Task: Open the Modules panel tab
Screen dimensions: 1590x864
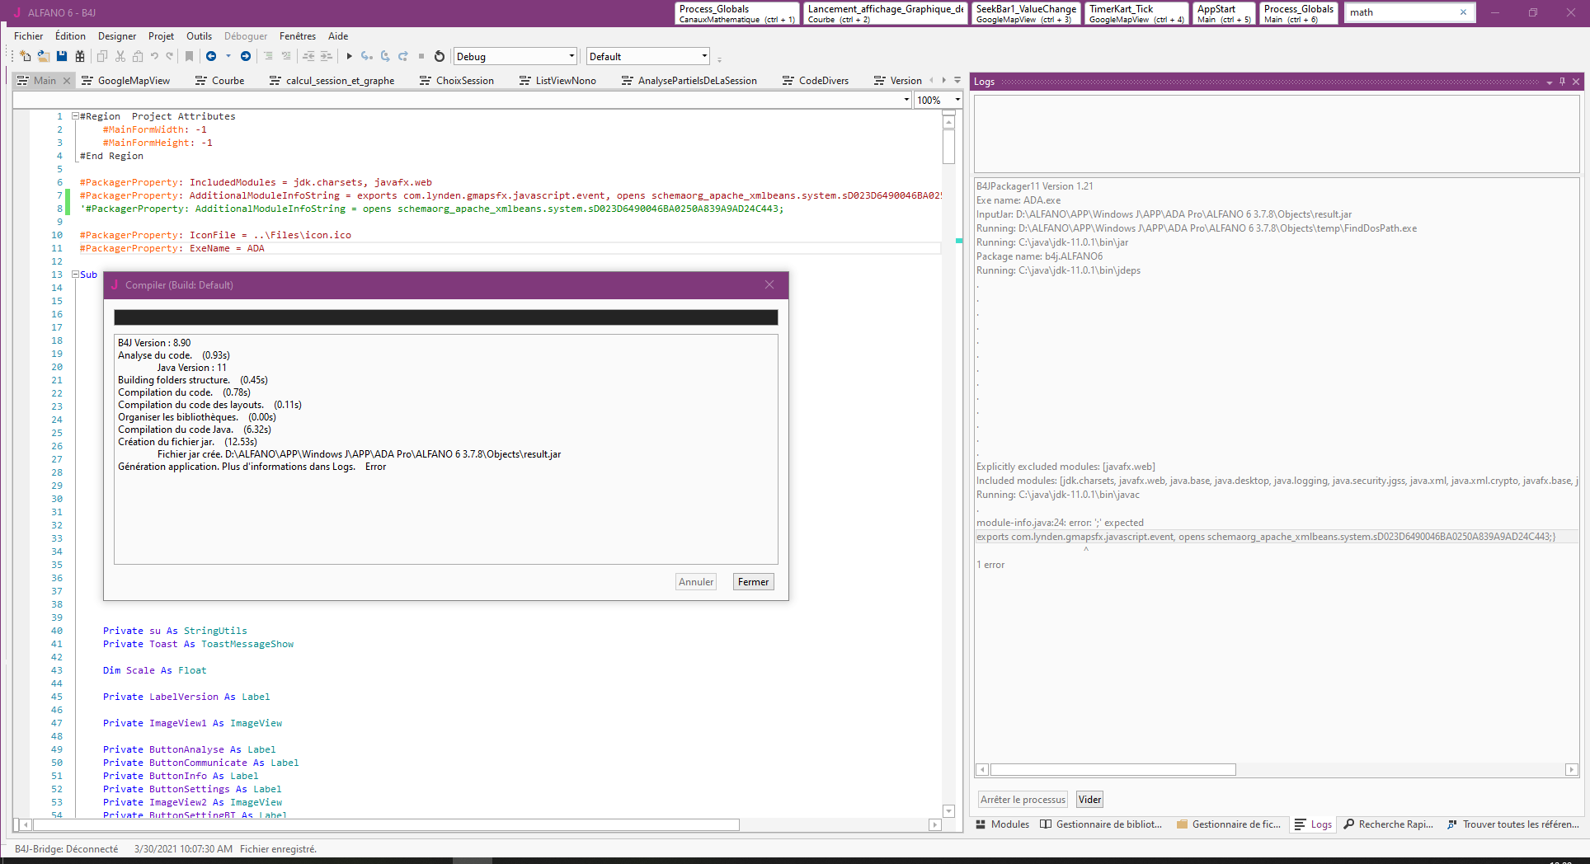Action: tap(1002, 824)
